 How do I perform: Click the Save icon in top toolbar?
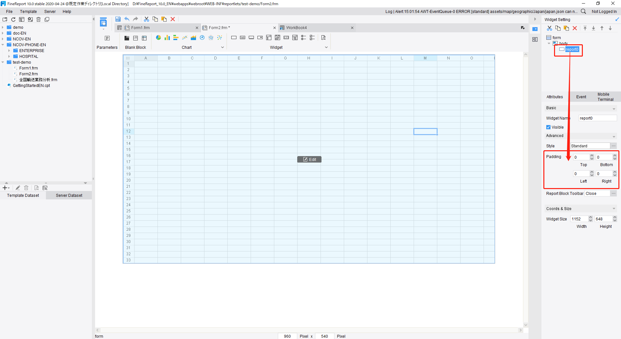(x=118, y=19)
